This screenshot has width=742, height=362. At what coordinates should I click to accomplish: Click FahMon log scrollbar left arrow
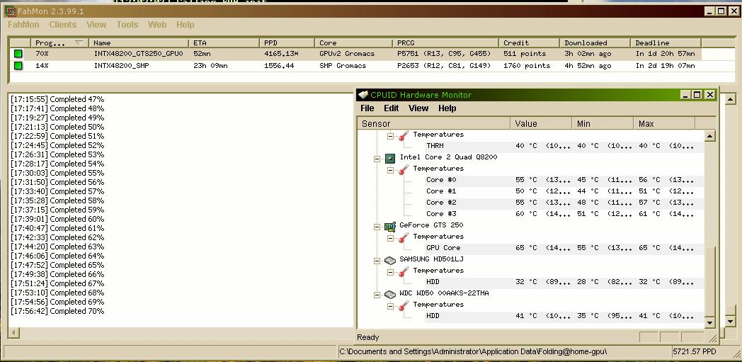point(13,333)
